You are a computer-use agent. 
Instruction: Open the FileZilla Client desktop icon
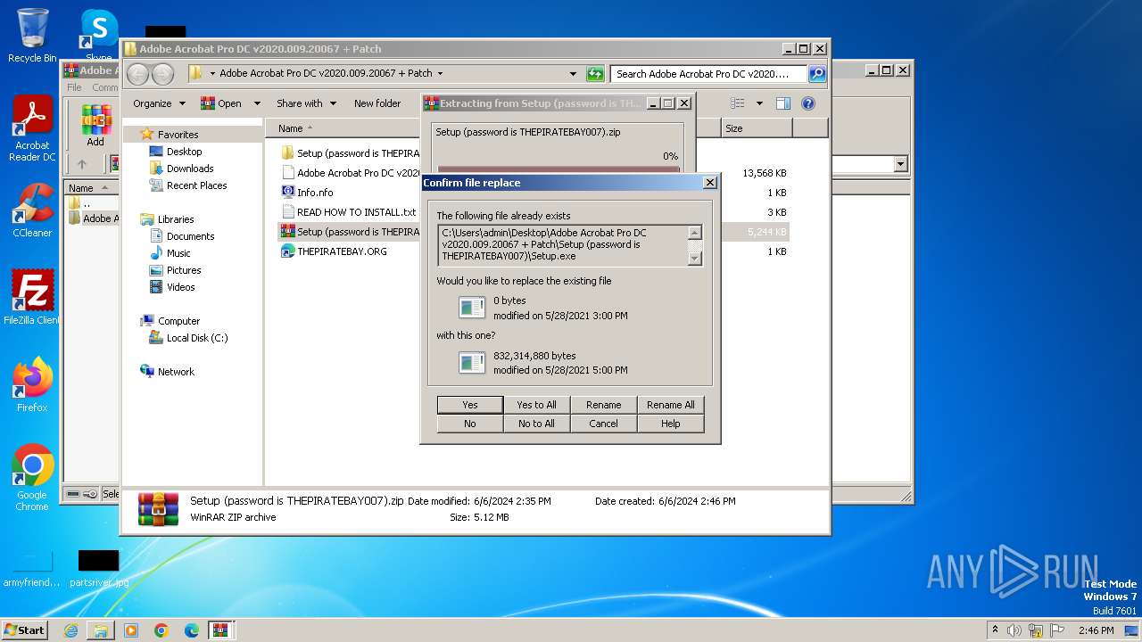[32, 298]
